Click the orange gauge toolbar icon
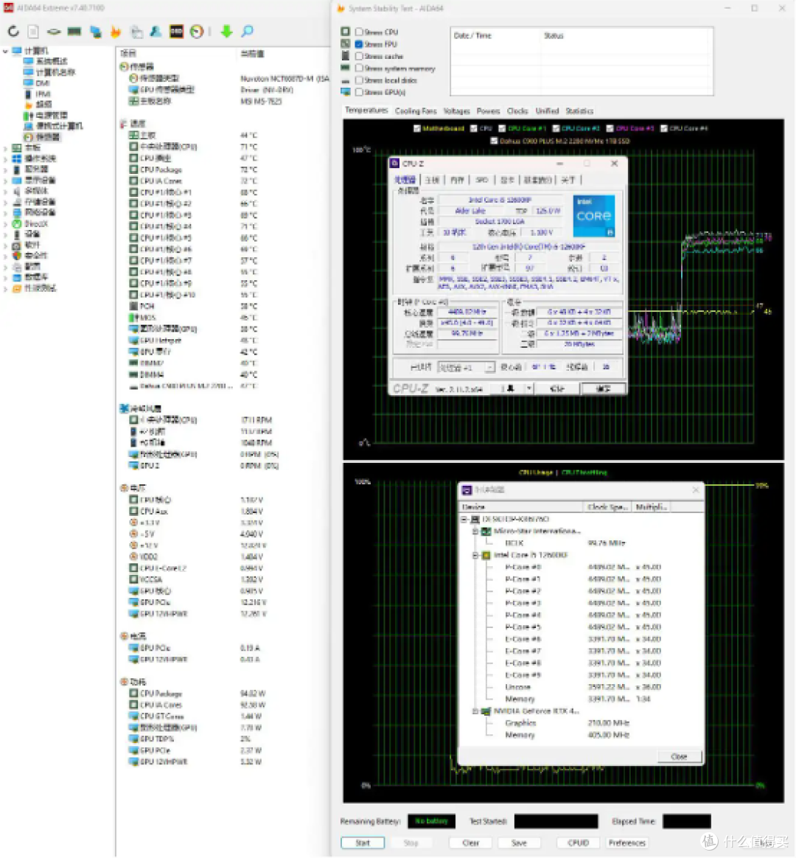 click(196, 32)
